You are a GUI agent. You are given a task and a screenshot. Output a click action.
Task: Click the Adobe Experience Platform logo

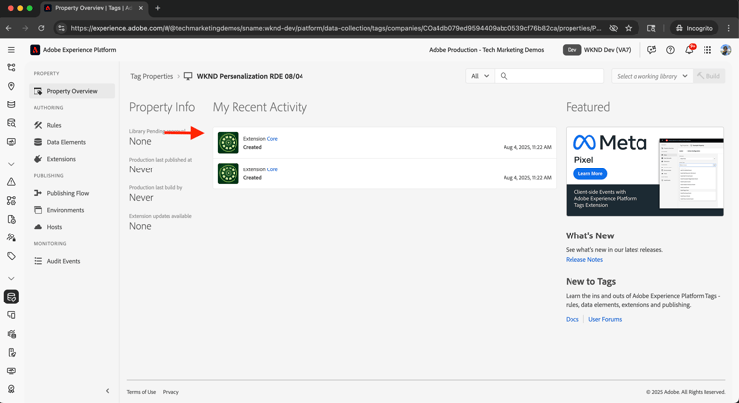point(35,50)
